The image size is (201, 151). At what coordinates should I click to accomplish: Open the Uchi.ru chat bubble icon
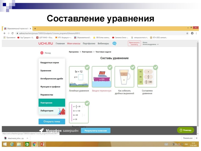(x=114, y=43)
